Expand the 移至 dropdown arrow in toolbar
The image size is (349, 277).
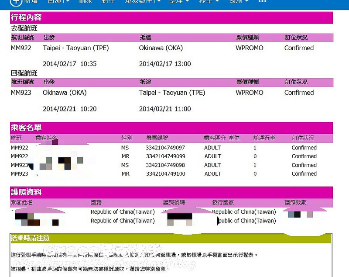tap(217, 1)
